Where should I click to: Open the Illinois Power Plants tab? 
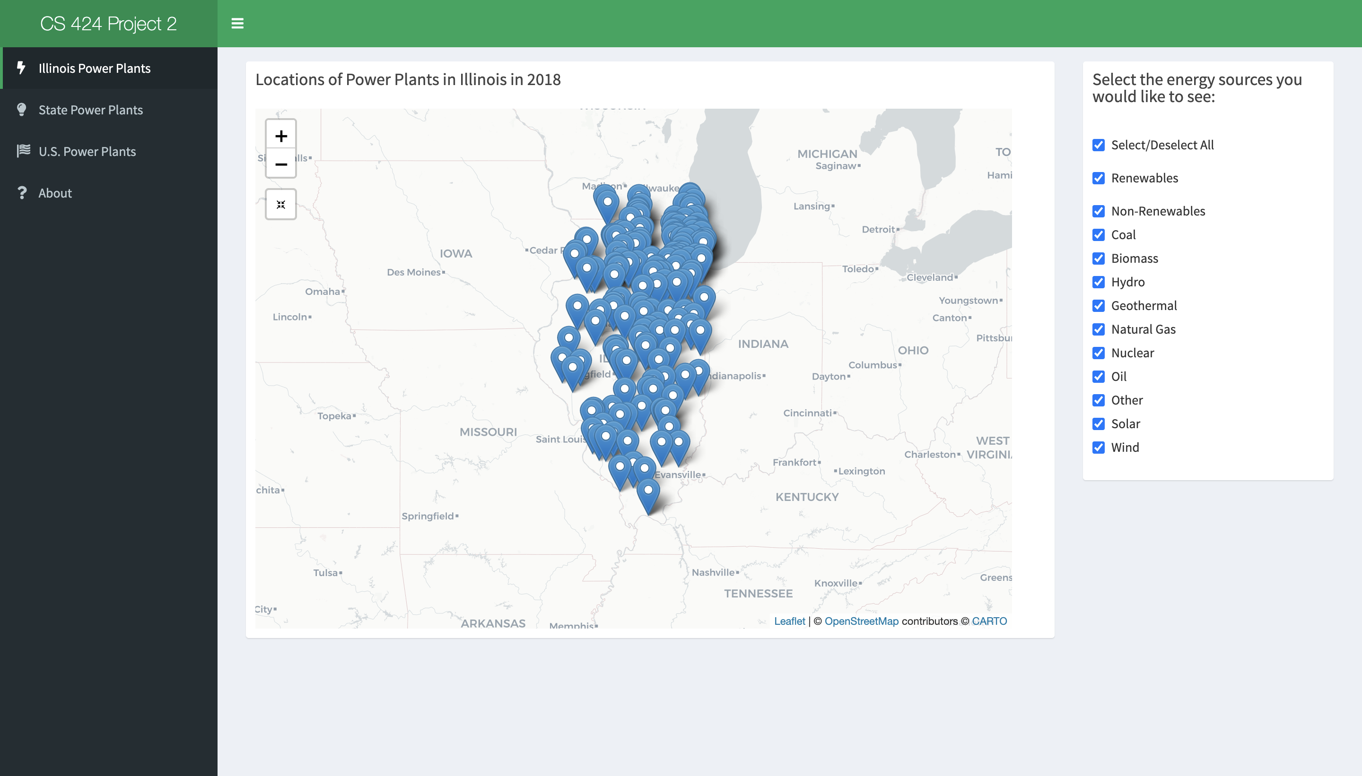(x=110, y=68)
